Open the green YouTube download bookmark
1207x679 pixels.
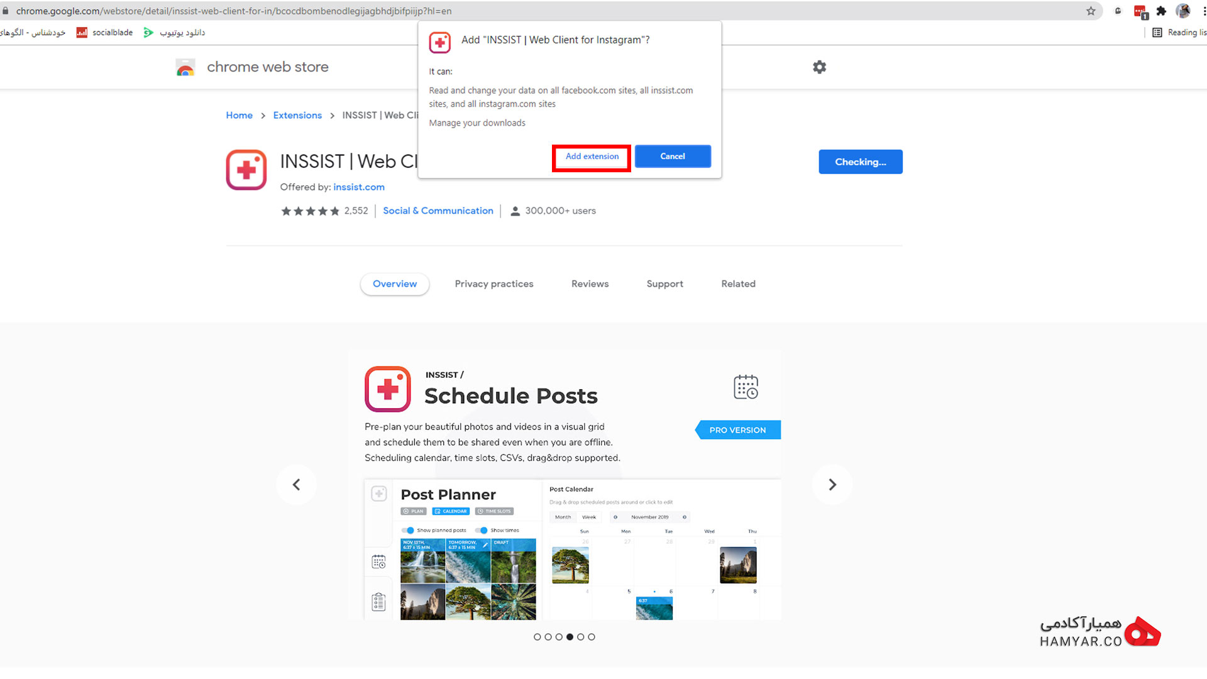(174, 32)
